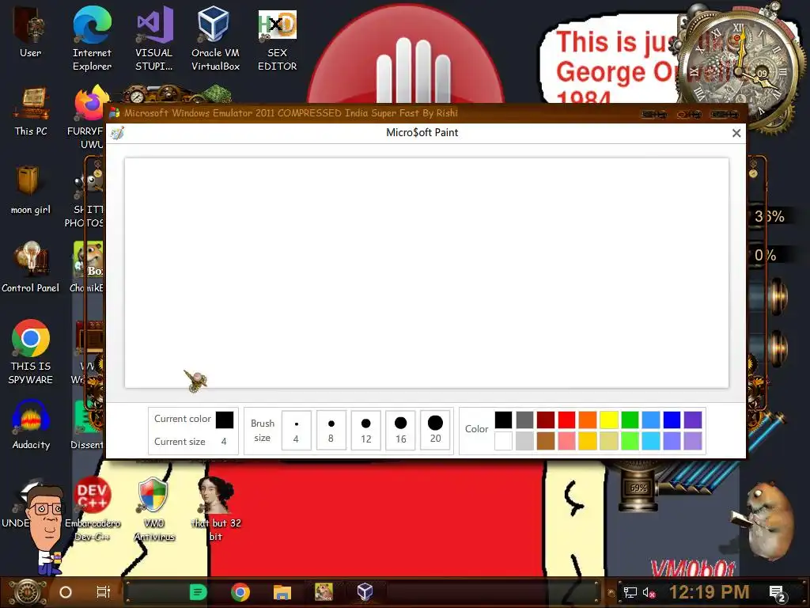The image size is (810, 608).
Task: Pick the green color swatch
Action: pyautogui.click(x=630, y=420)
